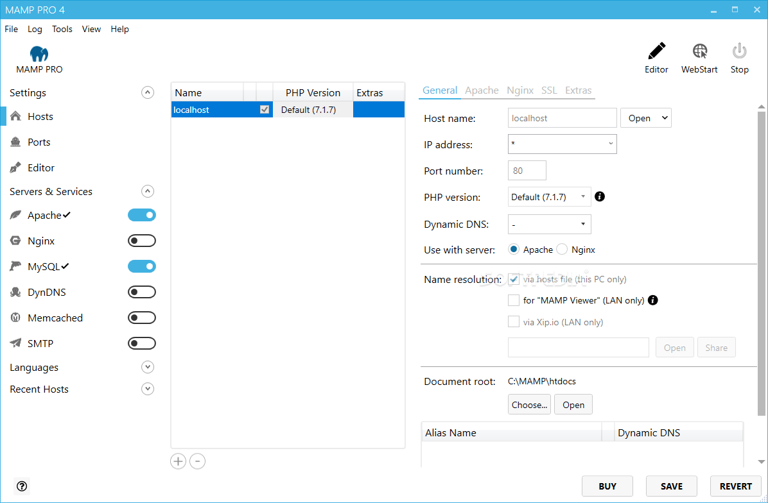The width and height of the screenshot is (768, 503).
Task: Expand the Dynamic DNS dropdown
Action: click(x=549, y=225)
